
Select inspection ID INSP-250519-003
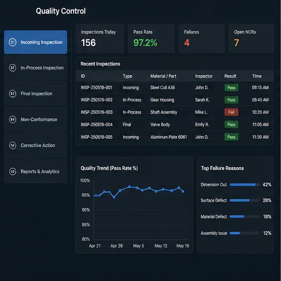pyautogui.click(x=96, y=112)
